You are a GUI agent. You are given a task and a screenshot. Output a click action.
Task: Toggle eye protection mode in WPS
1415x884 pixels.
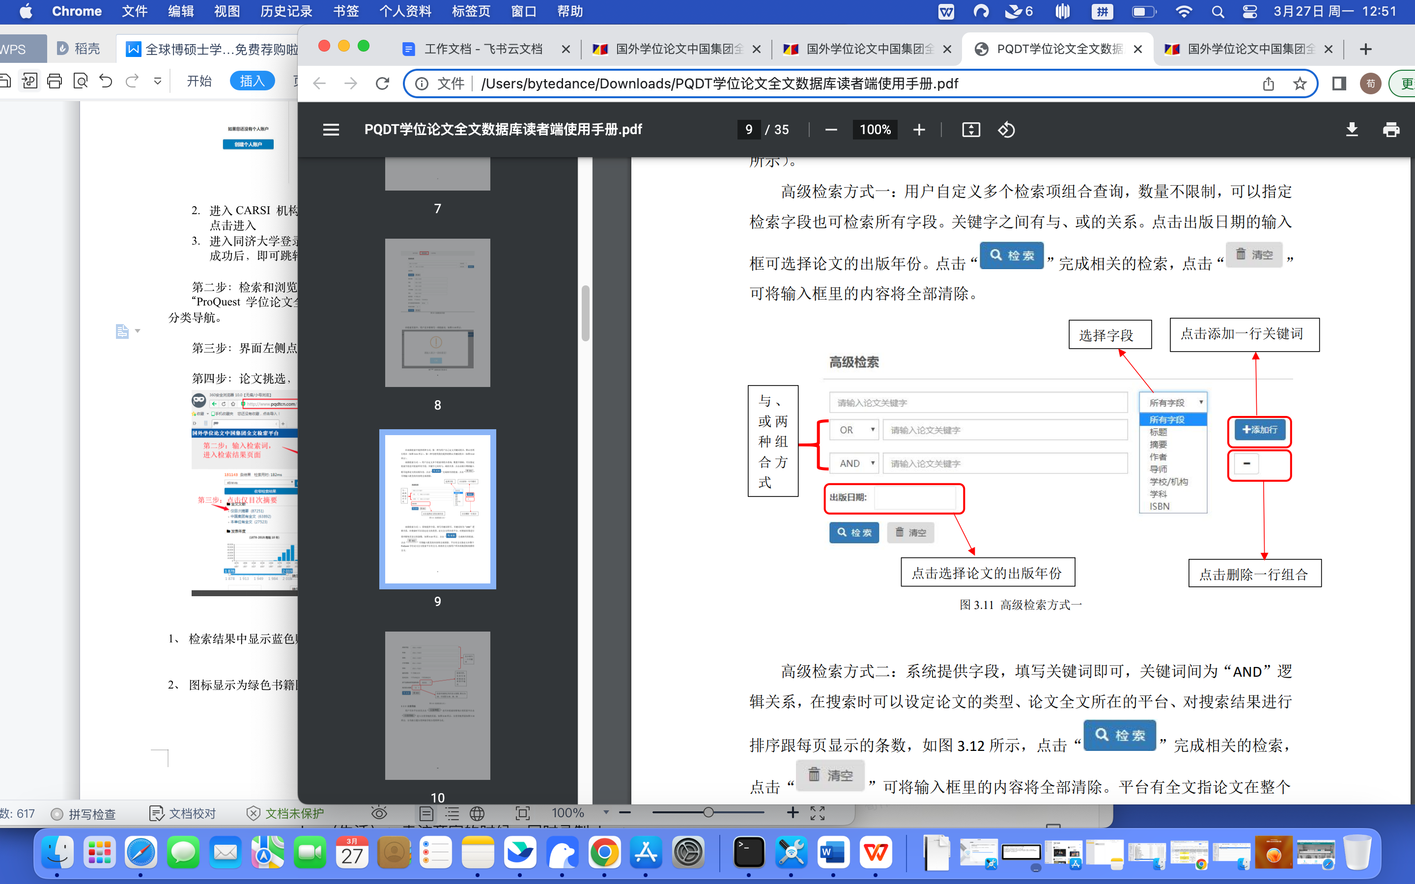click(x=379, y=813)
